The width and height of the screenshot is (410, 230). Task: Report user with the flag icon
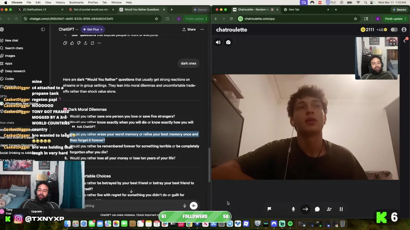pyautogui.click(x=269, y=209)
